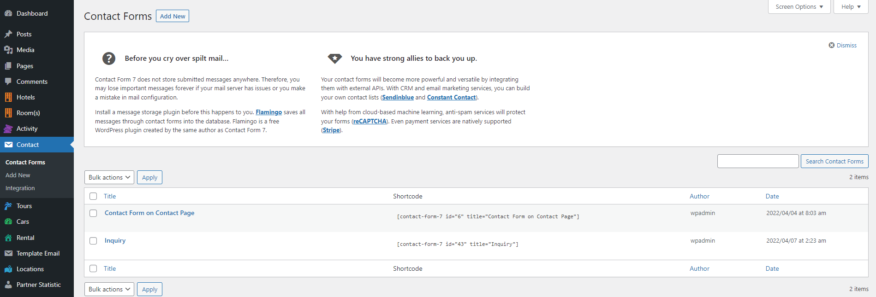Viewport: 876px width, 297px height.
Task: Click the Dismiss circle-x icon
Action: (832, 45)
